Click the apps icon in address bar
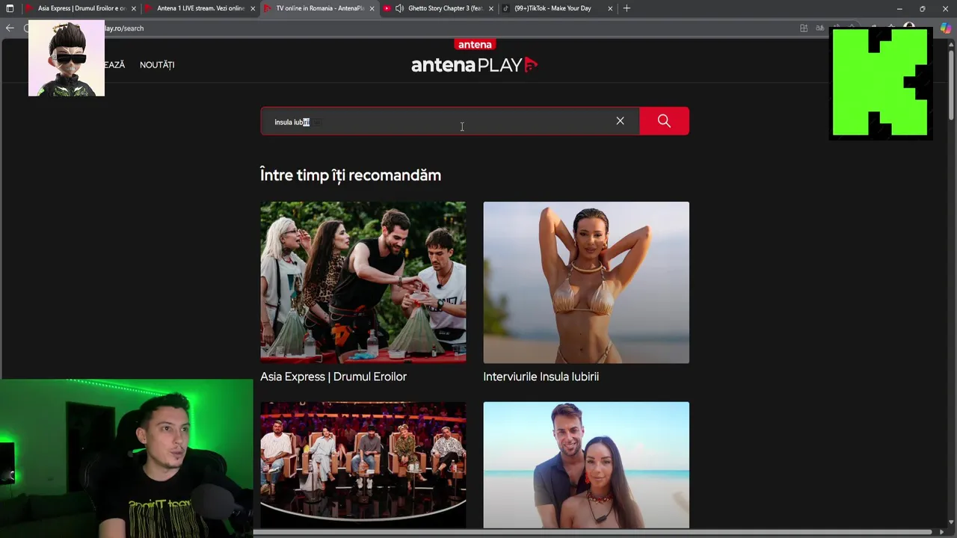Image resolution: width=957 pixels, height=538 pixels. [804, 28]
